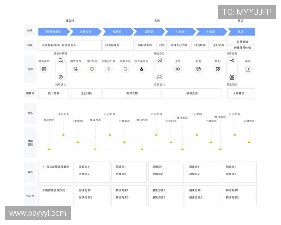Click the 扫码进入 icon
281x225 pixels.
[61, 77]
